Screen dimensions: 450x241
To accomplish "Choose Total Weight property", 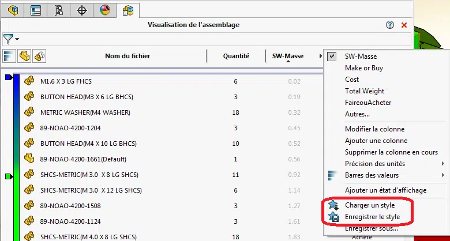I will (365, 91).
